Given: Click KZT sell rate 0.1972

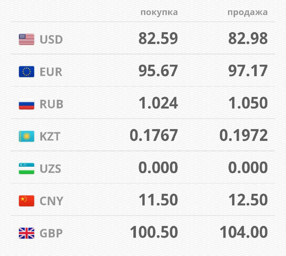Looking at the screenshot, I should pos(243,136).
